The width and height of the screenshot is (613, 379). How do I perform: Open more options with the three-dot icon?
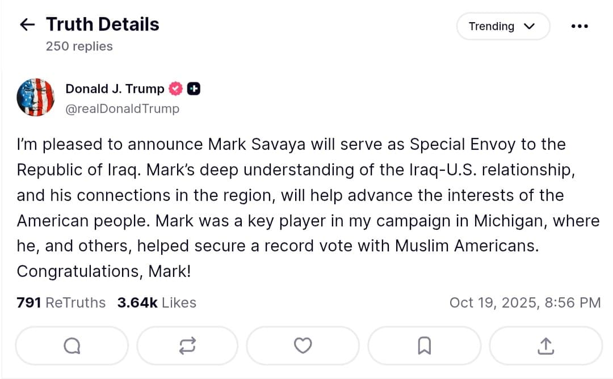click(x=579, y=26)
